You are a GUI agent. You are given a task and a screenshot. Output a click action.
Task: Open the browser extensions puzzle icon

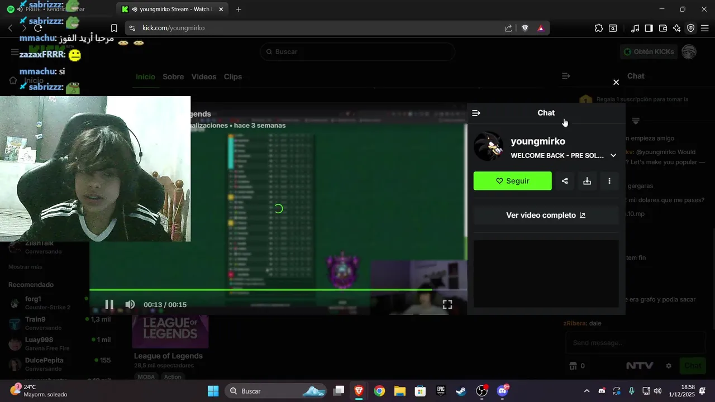point(599,28)
